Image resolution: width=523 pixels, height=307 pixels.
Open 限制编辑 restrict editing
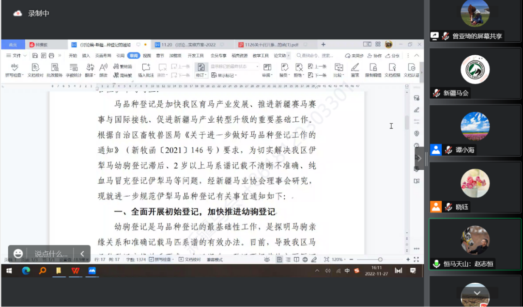point(372,70)
